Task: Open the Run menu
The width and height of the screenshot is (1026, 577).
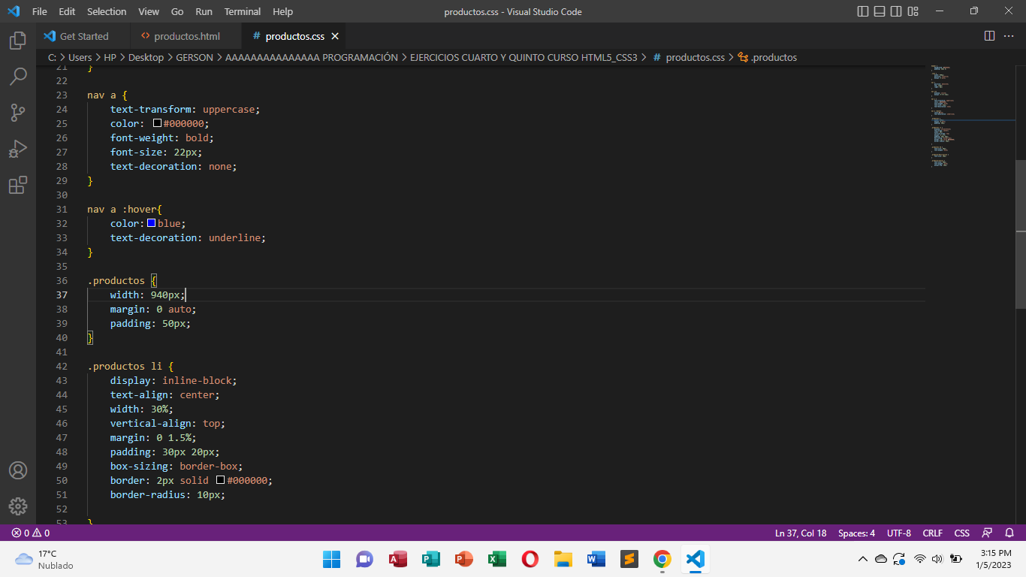Action: pyautogui.click(x=204, y=11)
